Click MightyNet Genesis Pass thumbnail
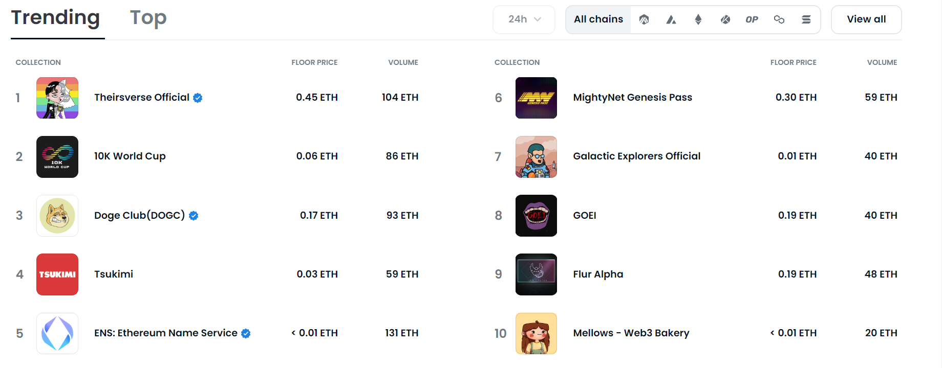942x368 pixels. coord(536,98)
